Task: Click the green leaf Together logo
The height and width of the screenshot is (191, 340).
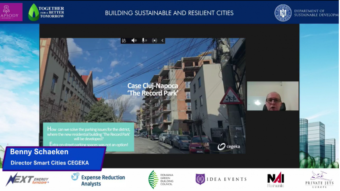Action: pos(33,12)
